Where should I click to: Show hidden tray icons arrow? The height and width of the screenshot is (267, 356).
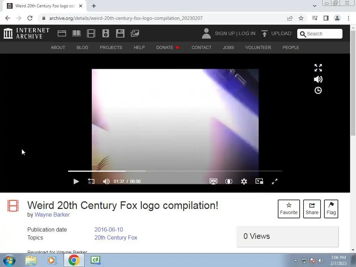(296, 260)
